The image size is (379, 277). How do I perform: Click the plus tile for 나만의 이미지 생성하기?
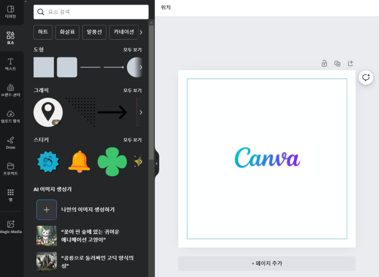tap(47, 209)
